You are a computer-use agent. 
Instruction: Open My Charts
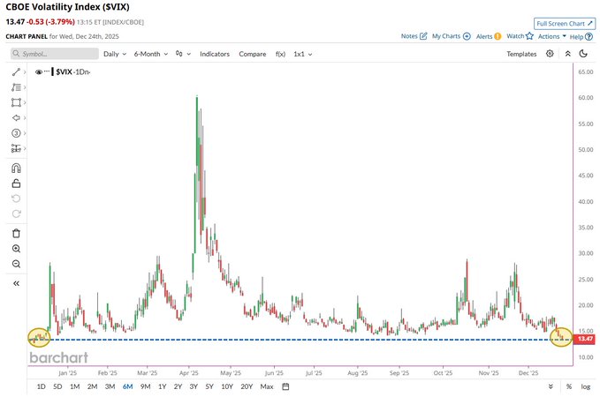pos(452,36)
